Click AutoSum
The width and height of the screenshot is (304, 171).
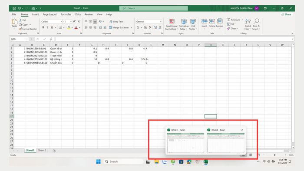click(234, 20)
